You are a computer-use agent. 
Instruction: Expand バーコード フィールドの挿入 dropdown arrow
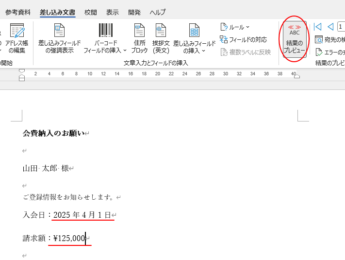tap(125, 51)
